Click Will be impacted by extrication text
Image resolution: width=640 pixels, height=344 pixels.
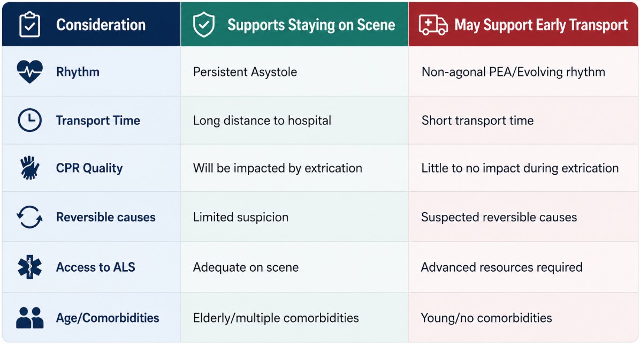(x=278, y=168)
